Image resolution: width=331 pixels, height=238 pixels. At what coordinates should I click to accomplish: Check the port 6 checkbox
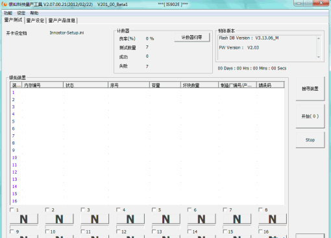tap(190, 209)
